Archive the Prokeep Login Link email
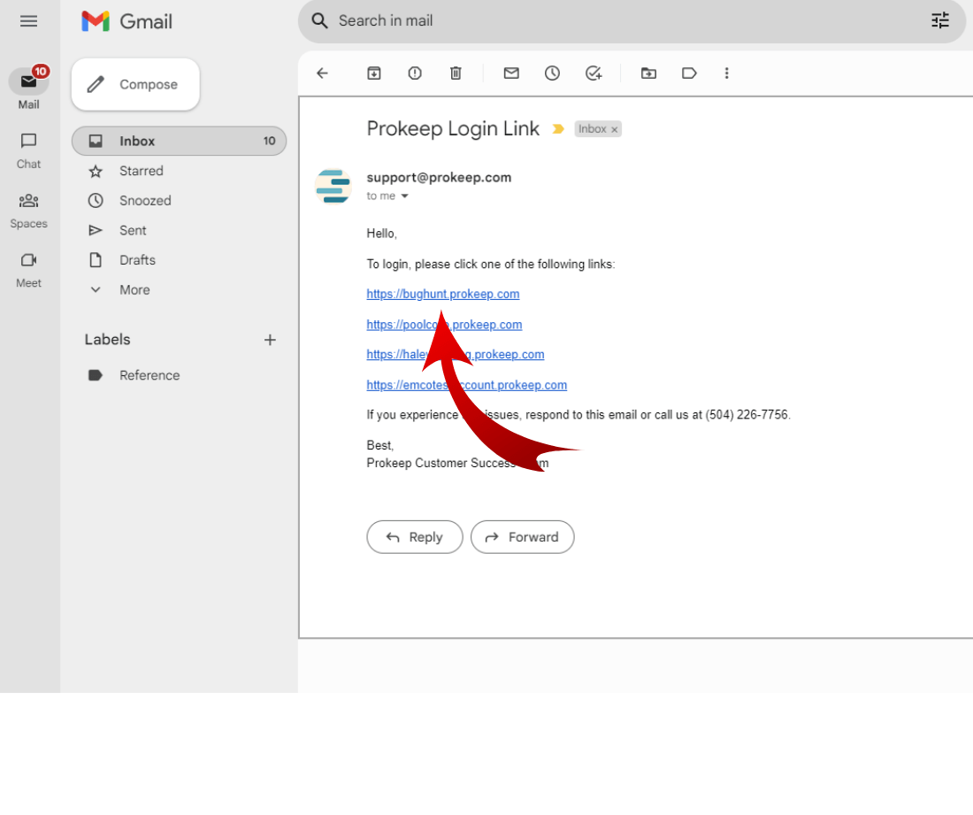Viewport: 973px width, 815px height. tap(373, 73)
